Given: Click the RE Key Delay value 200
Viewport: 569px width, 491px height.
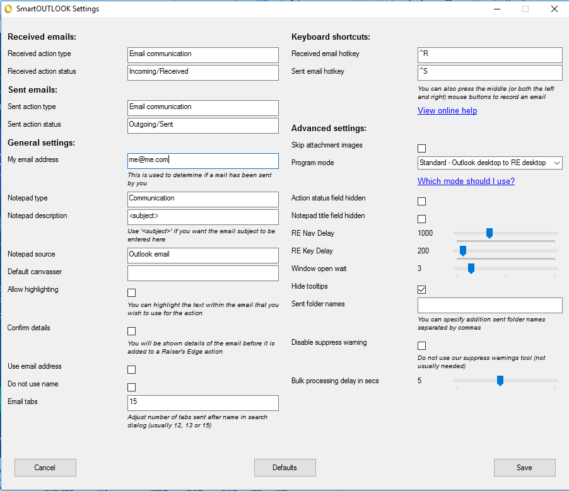Looking at the screenshot, I should point(423,251).
